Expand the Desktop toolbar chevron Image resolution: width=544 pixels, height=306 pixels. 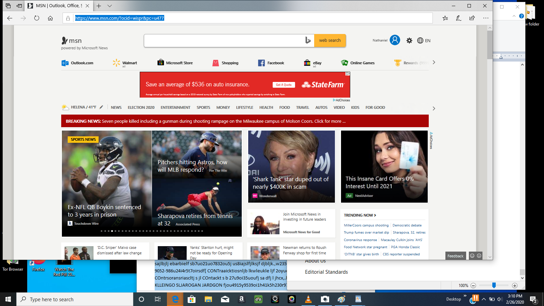coord(465,296)
